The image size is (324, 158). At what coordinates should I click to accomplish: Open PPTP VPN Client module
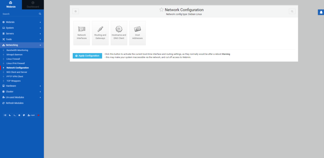[x=15, y=76]
